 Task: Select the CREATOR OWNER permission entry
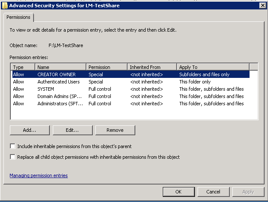click(x=131, y=74)
